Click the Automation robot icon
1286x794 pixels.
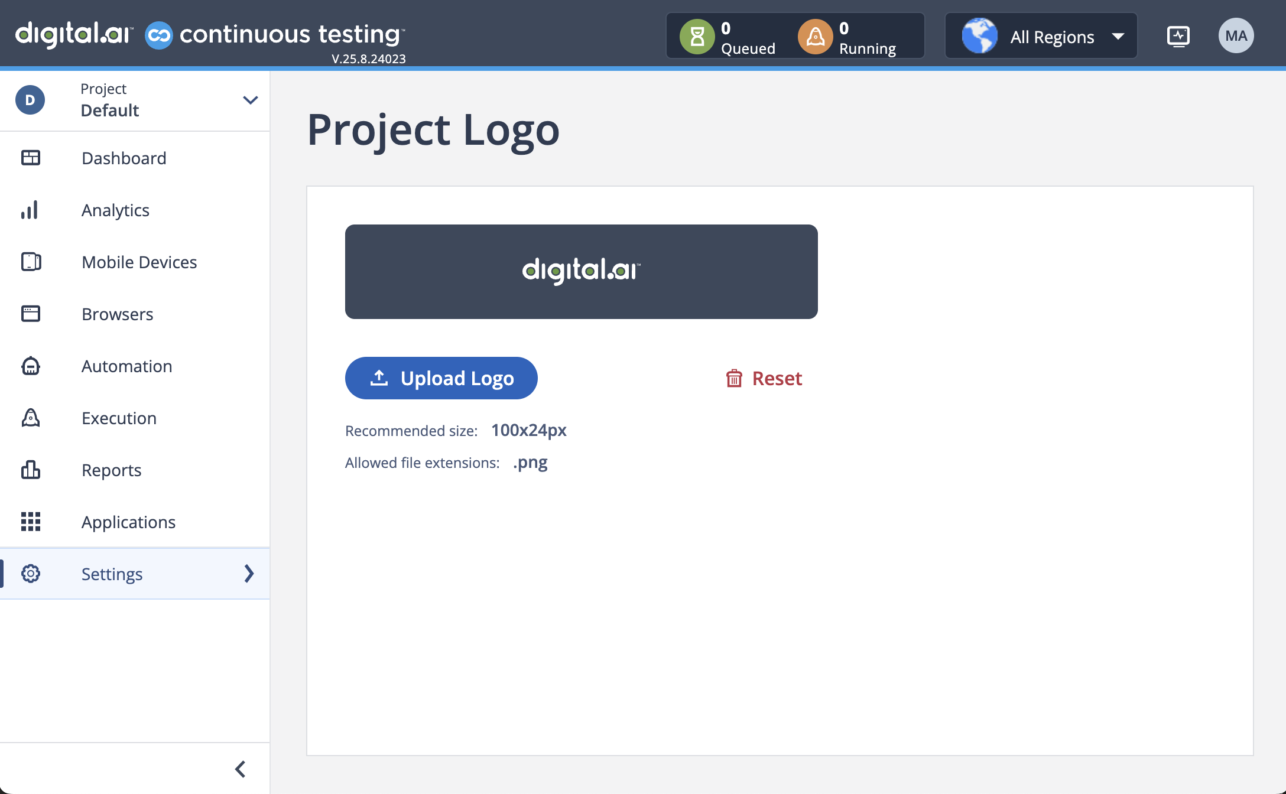(31, 366)
